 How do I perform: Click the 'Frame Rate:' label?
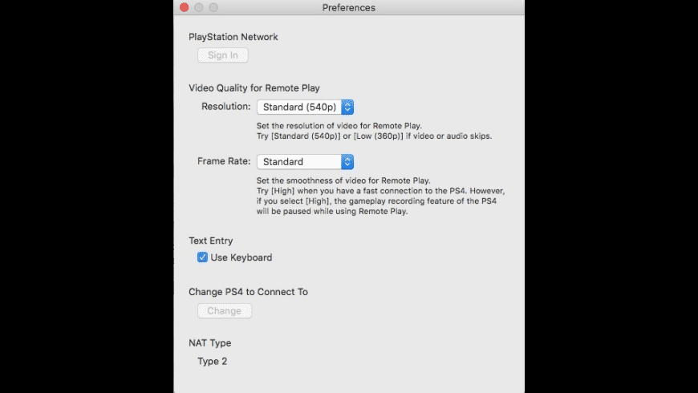click(224, 161)
